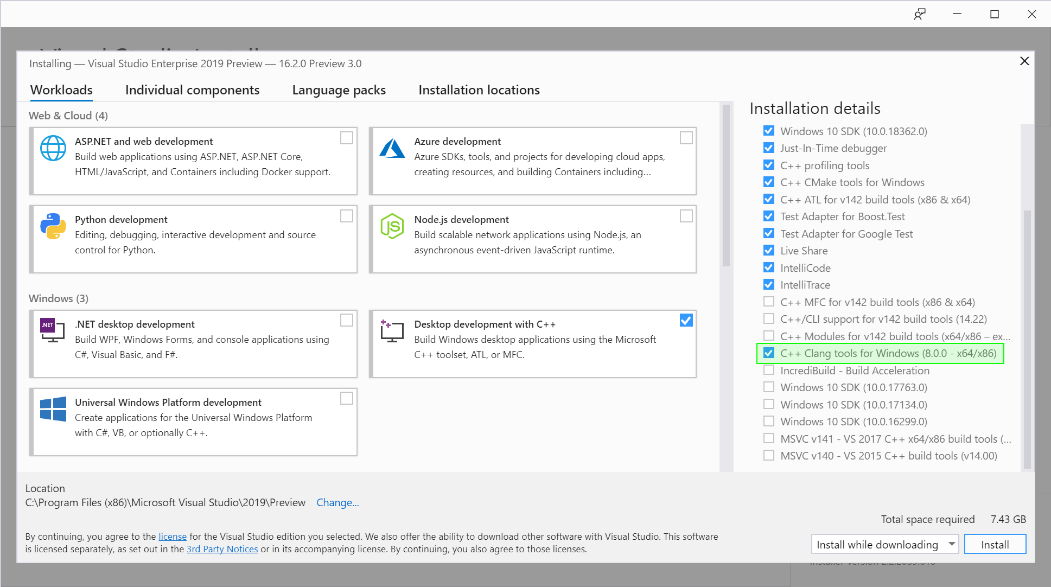
Task: Check Windows 10 SDK (10.0.17134.0)
Action: coord(769,404)
